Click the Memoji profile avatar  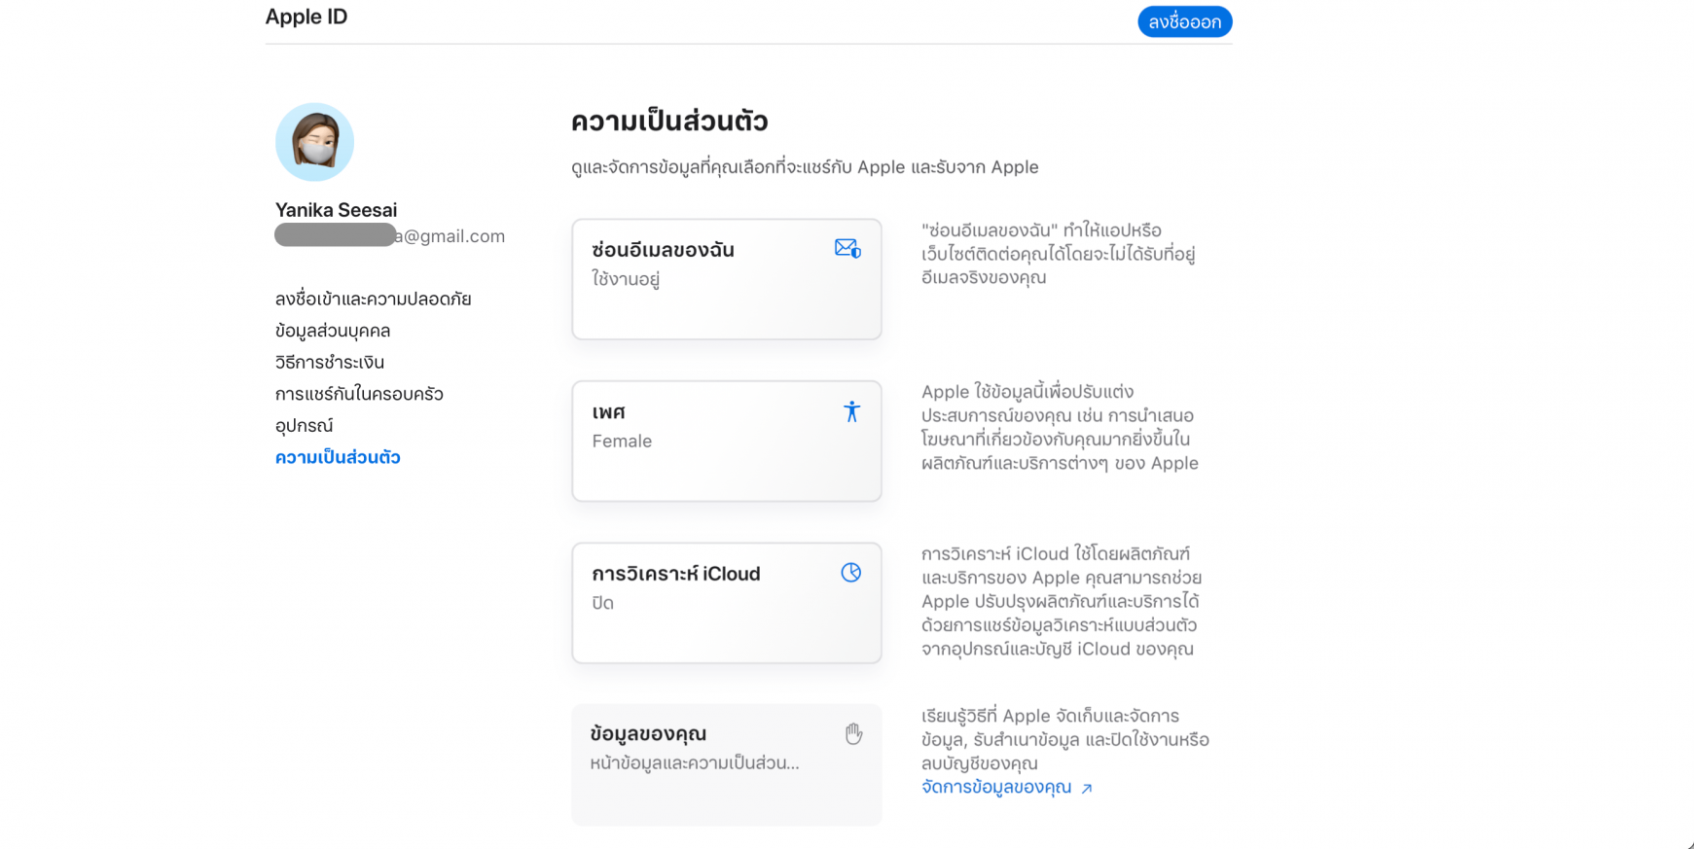(314, 142)
